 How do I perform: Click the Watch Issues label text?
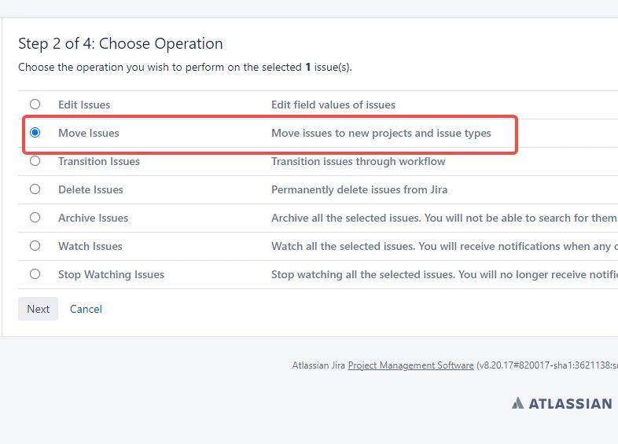pos(90,246)
